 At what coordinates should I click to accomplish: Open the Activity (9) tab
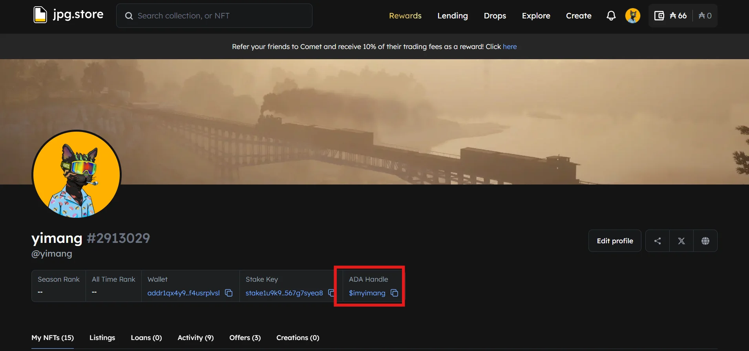195,338
